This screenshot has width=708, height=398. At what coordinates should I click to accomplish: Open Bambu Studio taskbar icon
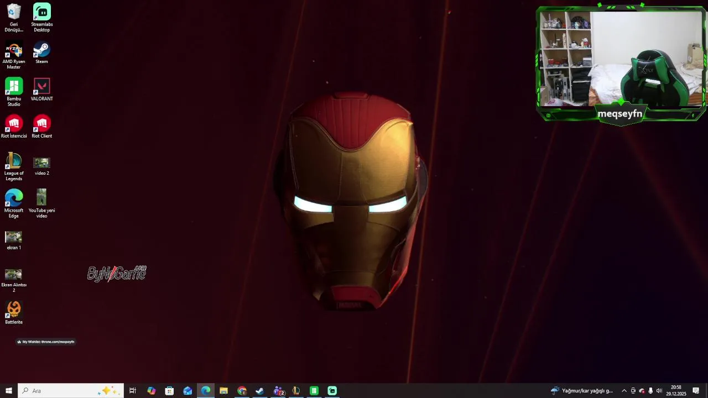pos(314,391)
